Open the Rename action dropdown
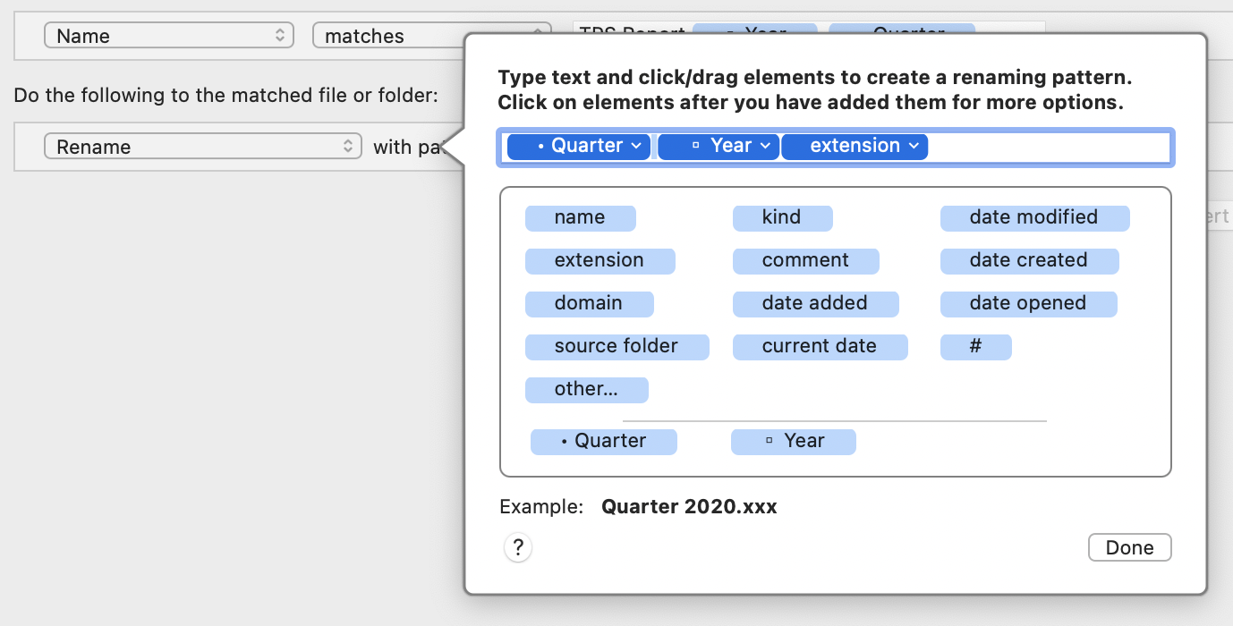The image size is (1233, 626). coord(202,147)
